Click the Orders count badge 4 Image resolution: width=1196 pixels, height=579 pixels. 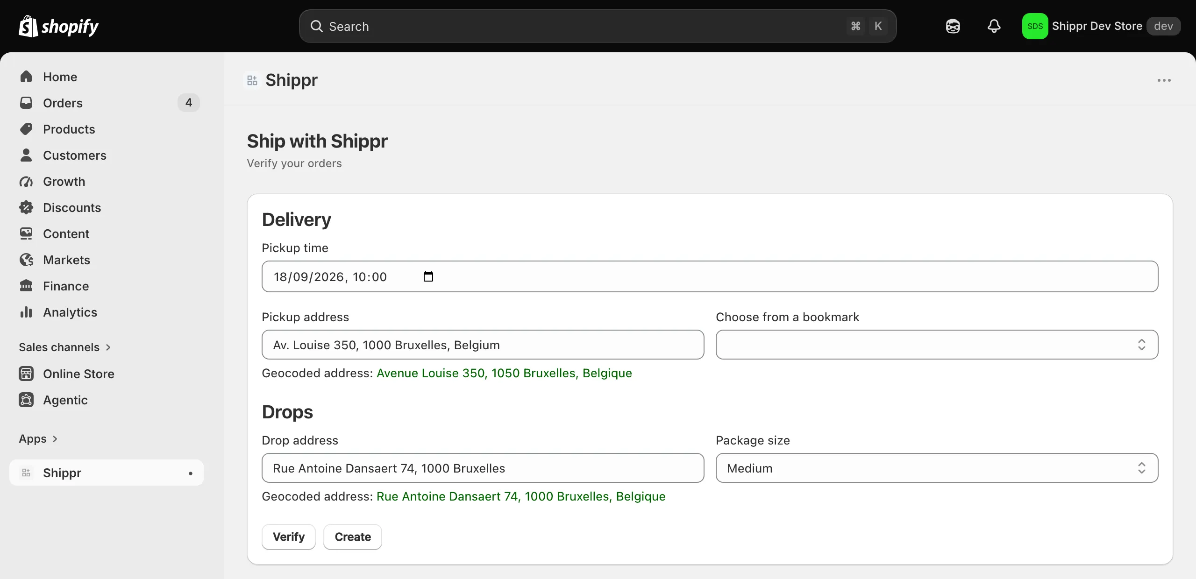(189, 103)
